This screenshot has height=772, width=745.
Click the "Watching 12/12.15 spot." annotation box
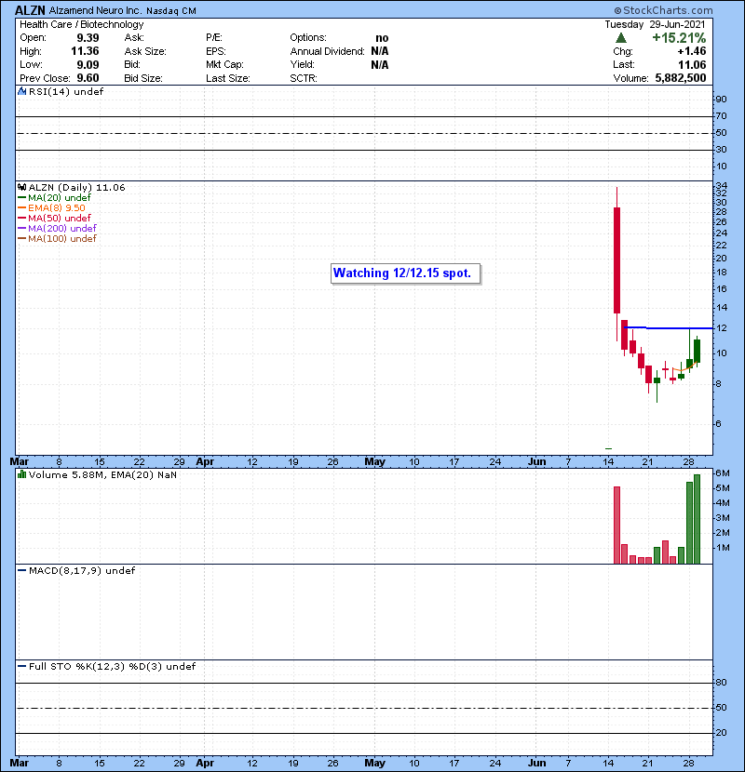[x=405, y=273]
